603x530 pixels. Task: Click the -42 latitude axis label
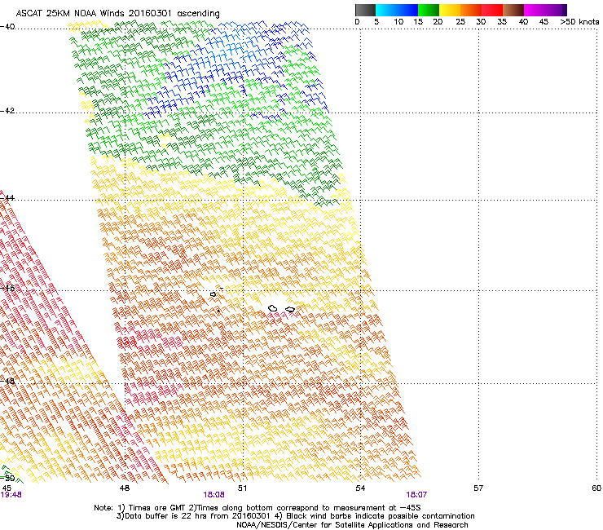7,110
